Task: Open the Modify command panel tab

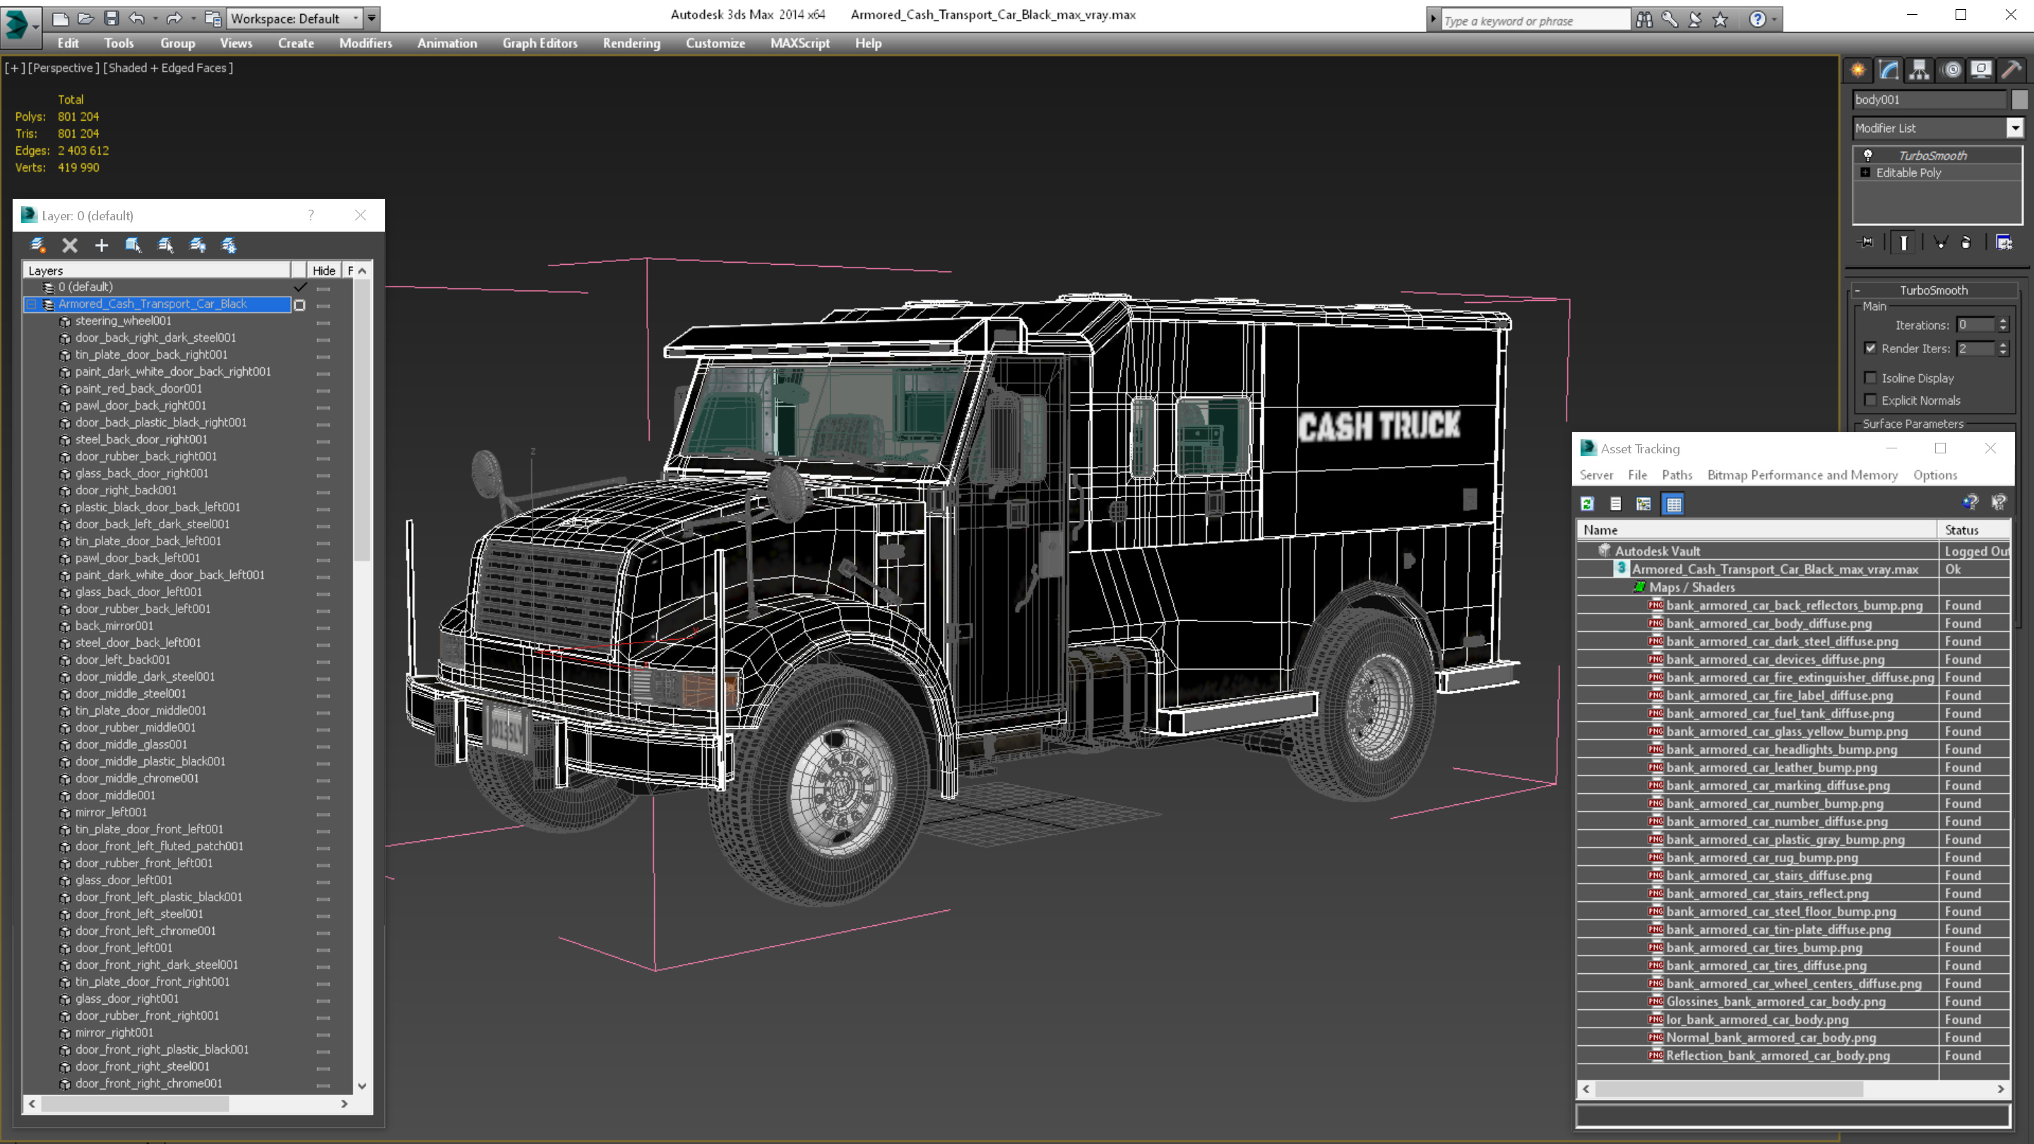Action: point(1889,69)
